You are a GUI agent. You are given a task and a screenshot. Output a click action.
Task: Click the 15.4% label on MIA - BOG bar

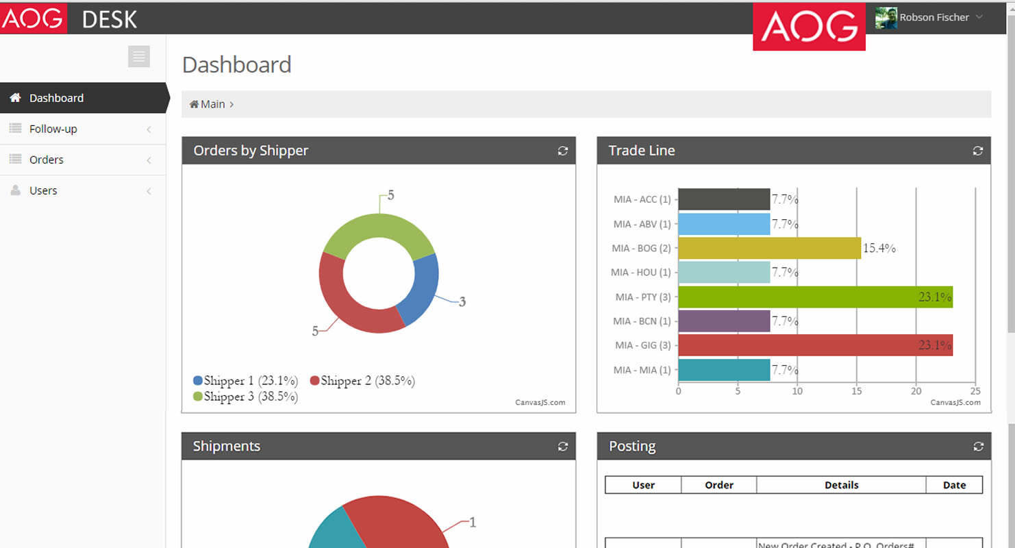click(879, 248)
